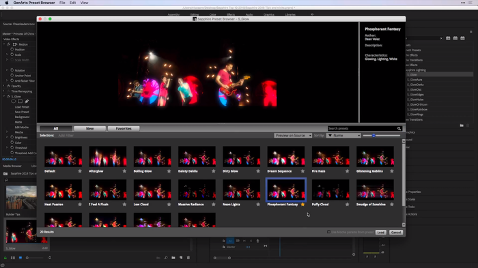Create ellipse mask under S_Glow

click(14, 102)
